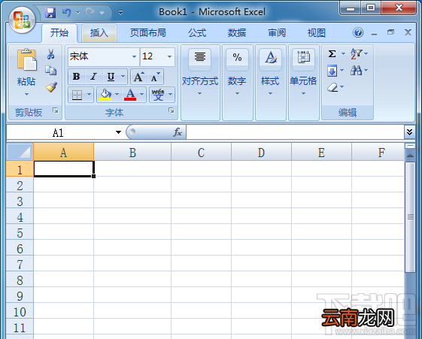Minimize the ribbon workbook window
The image size is (422, 339).
374,33
